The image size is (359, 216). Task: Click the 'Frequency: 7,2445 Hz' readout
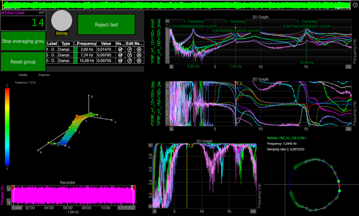click(282, 144)
